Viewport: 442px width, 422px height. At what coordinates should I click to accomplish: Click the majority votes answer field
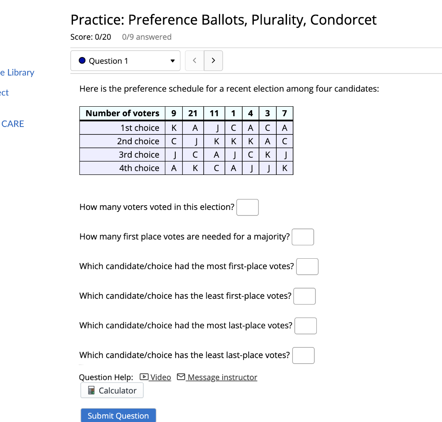pyautogui.click(x=303, y=237)
